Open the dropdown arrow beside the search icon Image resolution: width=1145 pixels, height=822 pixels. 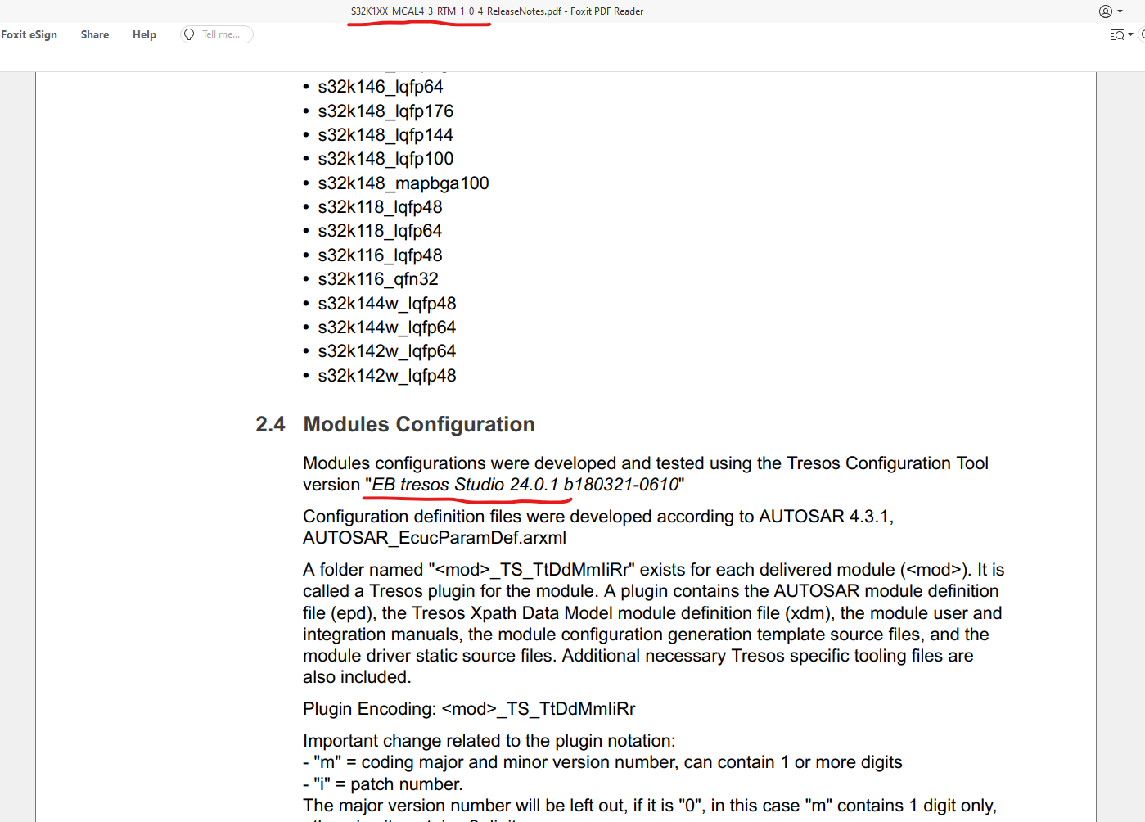[x=1130, y=34]
